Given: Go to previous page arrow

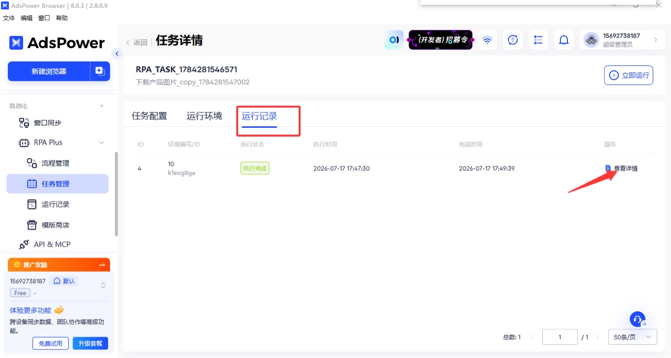Looking at the screenshot, I should coord(533,337).
